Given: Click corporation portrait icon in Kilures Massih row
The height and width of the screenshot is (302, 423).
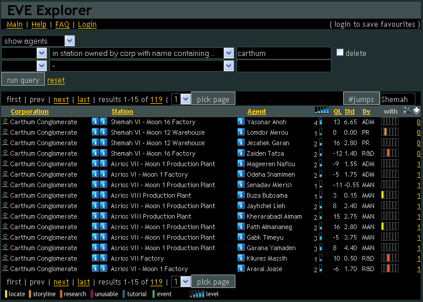Looking at the screenshot, I should [5, 258].
